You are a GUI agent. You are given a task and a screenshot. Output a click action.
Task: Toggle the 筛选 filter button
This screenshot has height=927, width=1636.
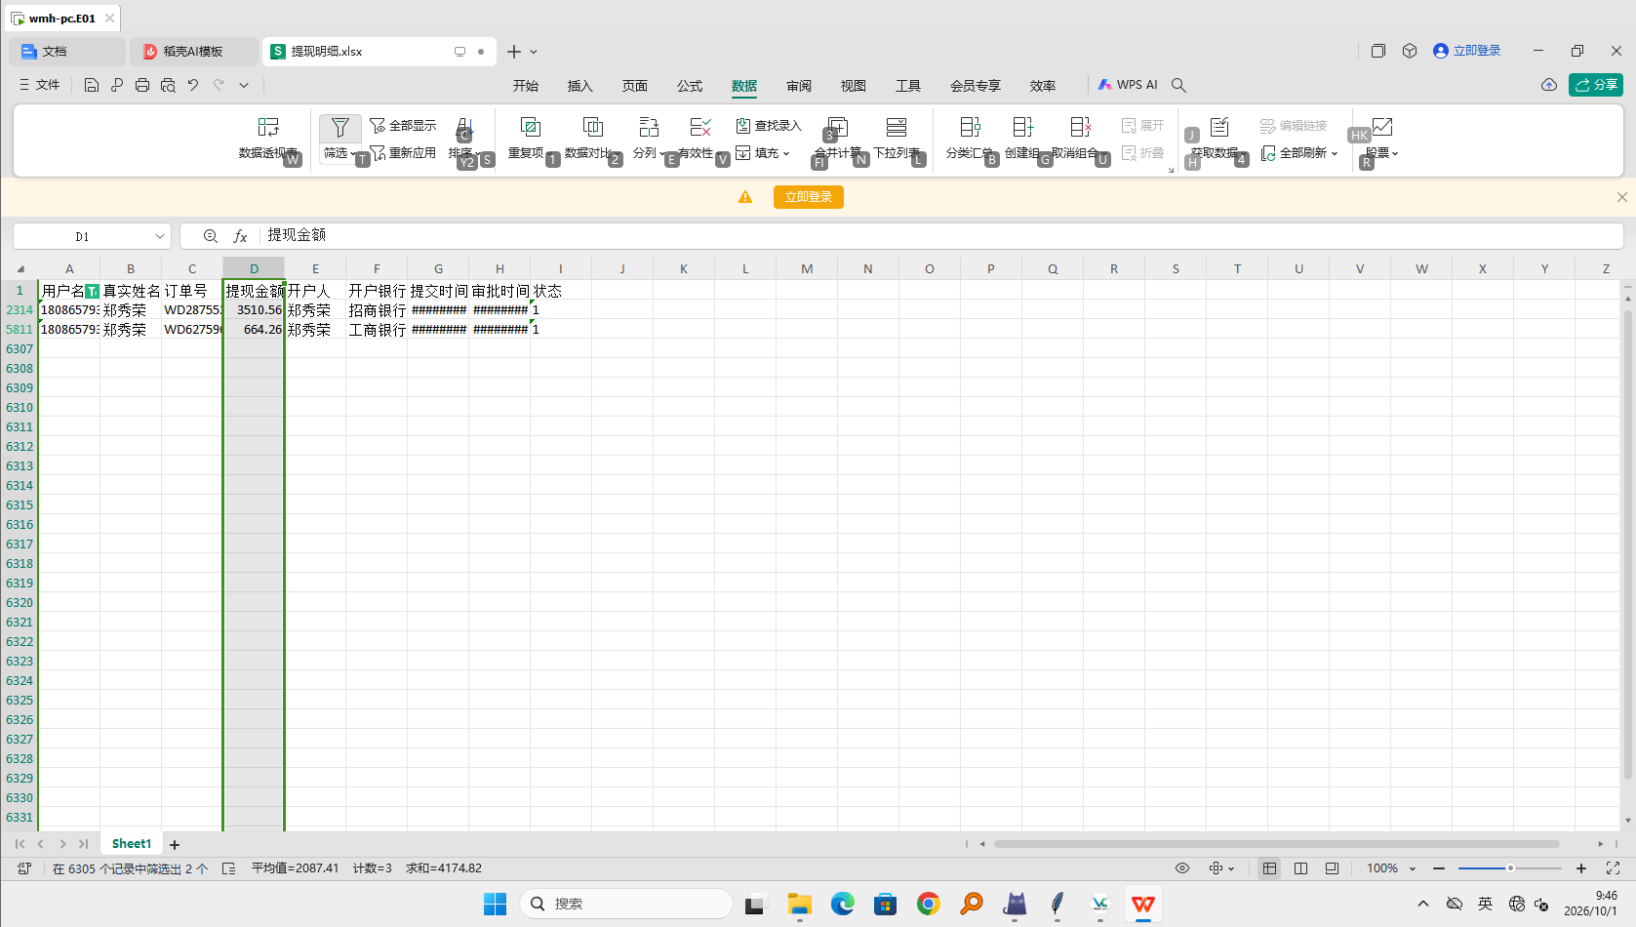[339, 138]
